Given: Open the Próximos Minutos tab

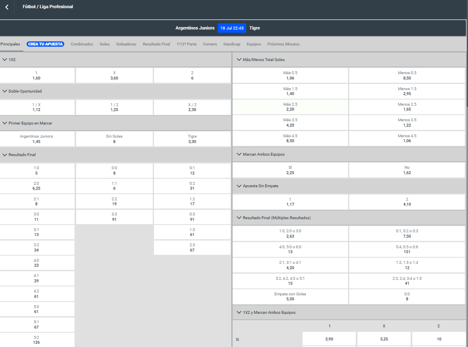Looking at the screenshot, I should [x=283, y=44].
